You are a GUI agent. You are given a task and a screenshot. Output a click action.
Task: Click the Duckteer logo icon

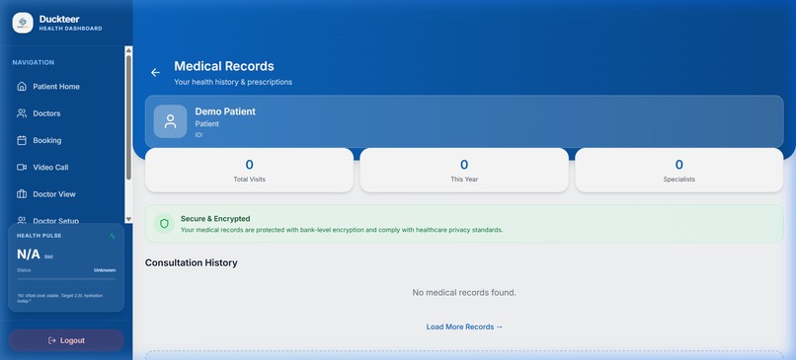coord(23,23)
